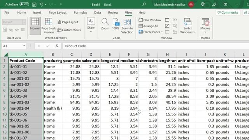This screenshot has height=140, width=249.
Task: Select column H header
Action: tap(167, 54)
